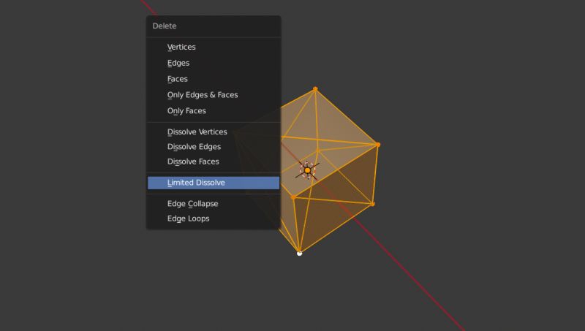Choose Edge Loops from Delete menu
The width and height of the screenshot is (585, 331).
click(214, 218)
